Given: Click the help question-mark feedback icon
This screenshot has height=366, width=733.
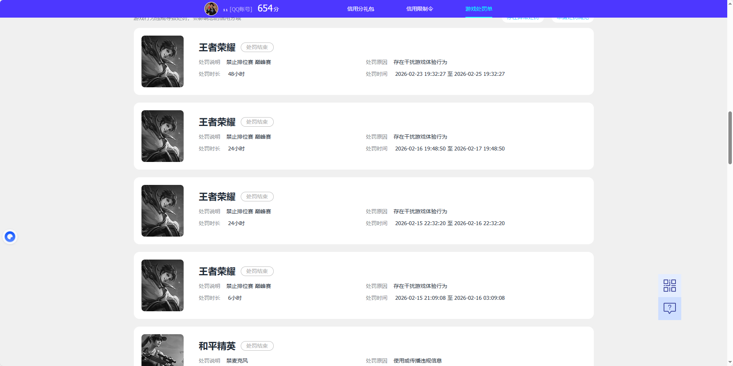Looking at the screenshot, I should coord(669,308).
